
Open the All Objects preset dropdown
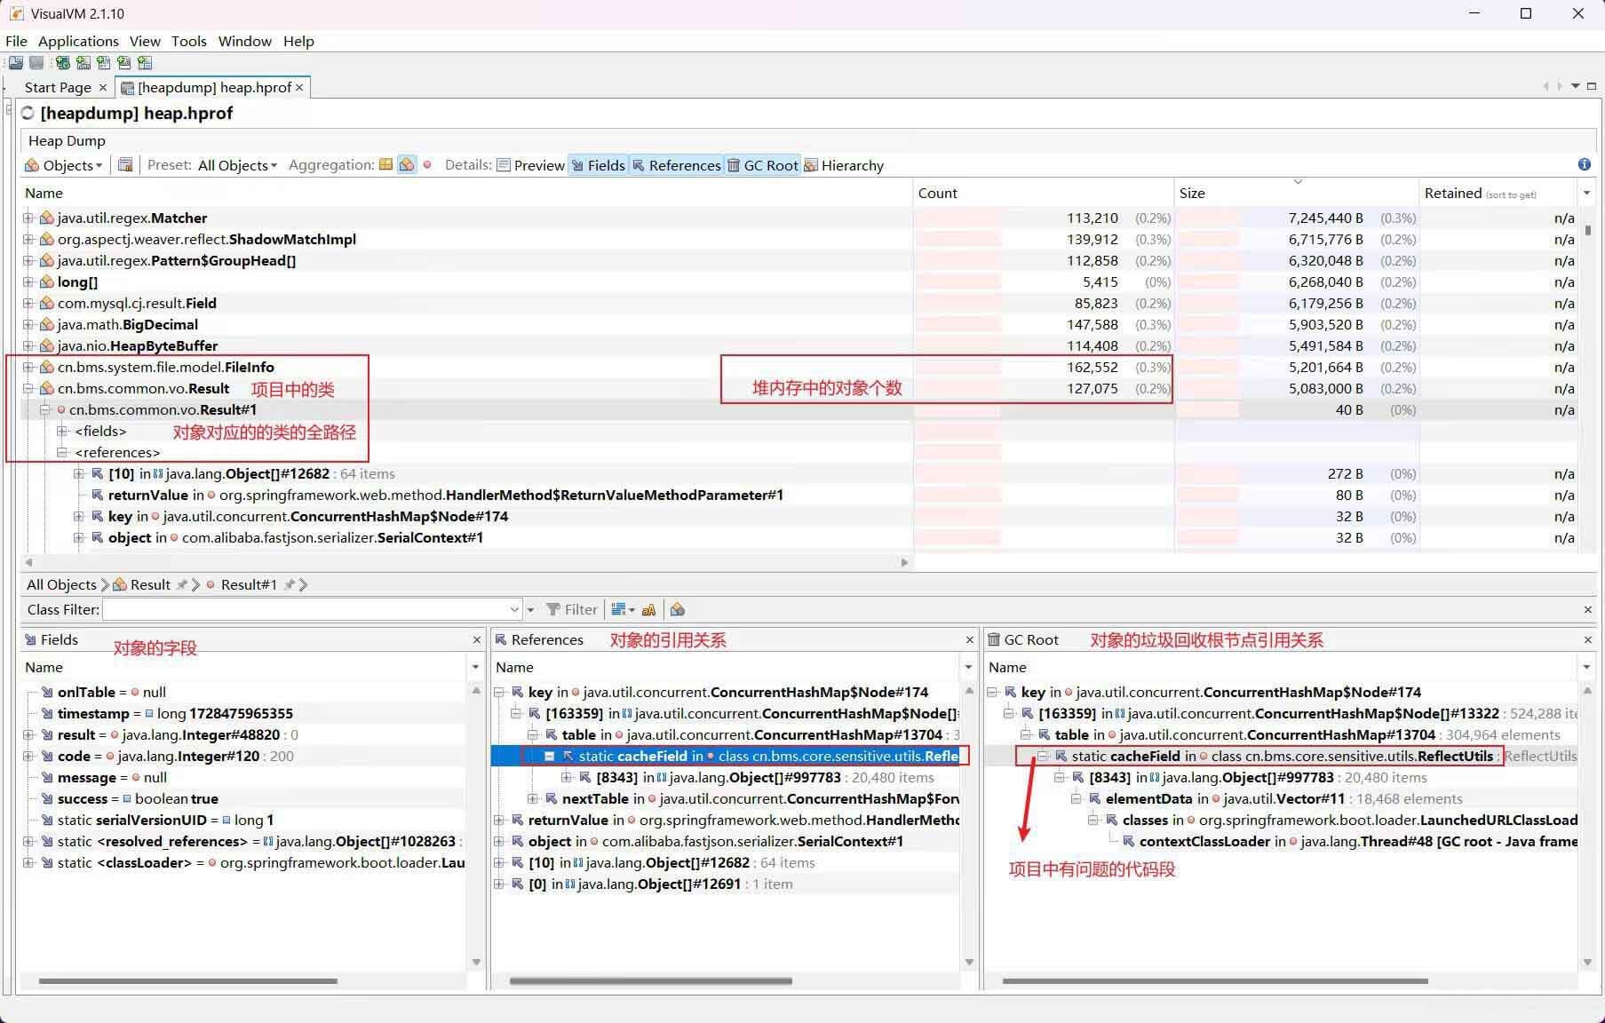pos(237,165)
